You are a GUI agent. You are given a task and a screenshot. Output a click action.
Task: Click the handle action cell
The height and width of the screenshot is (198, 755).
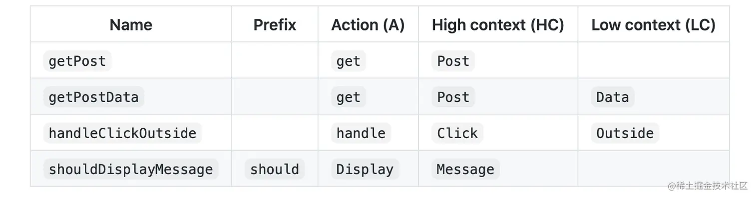point(361,133)
